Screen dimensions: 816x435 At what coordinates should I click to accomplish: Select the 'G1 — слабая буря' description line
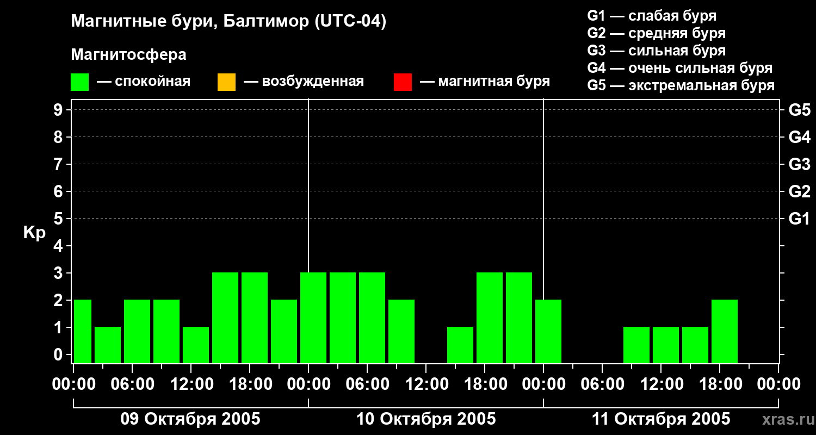(x=652, y=16)
